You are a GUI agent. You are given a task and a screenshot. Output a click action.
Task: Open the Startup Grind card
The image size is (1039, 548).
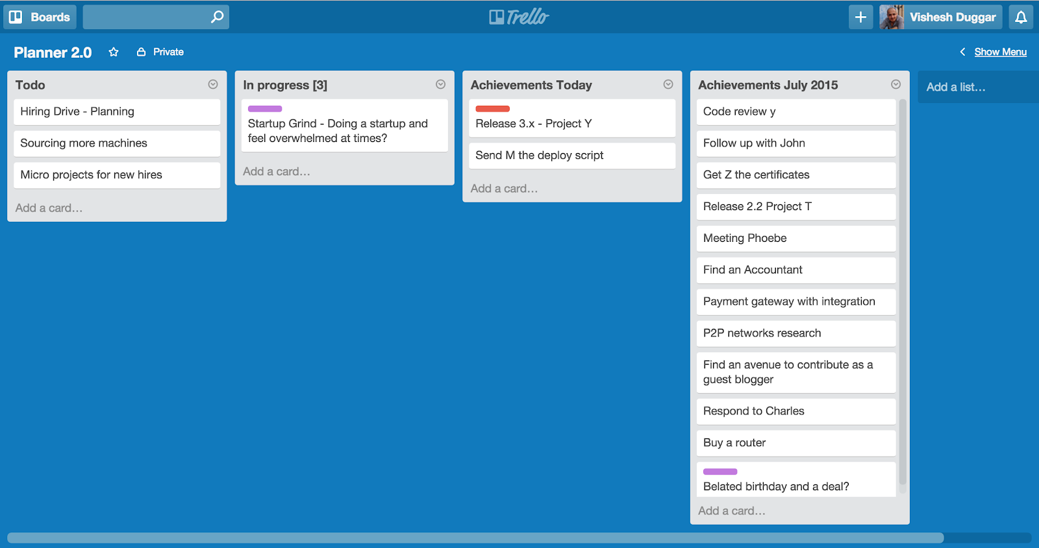344,126
